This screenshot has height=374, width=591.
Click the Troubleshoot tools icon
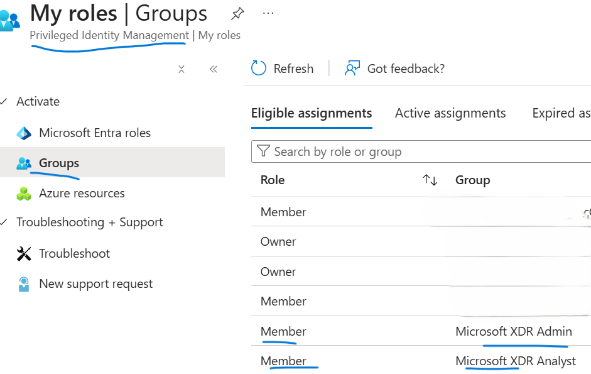click(24, 253)
